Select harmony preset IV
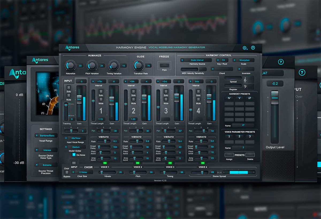This screenshot has height=219, width=321. pos(229,98)
